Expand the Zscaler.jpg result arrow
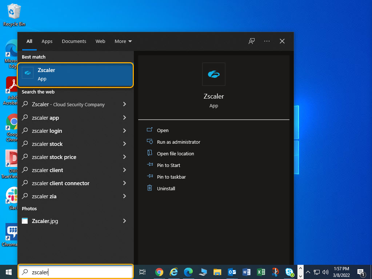372x279 pixels. tap(125, 221)
